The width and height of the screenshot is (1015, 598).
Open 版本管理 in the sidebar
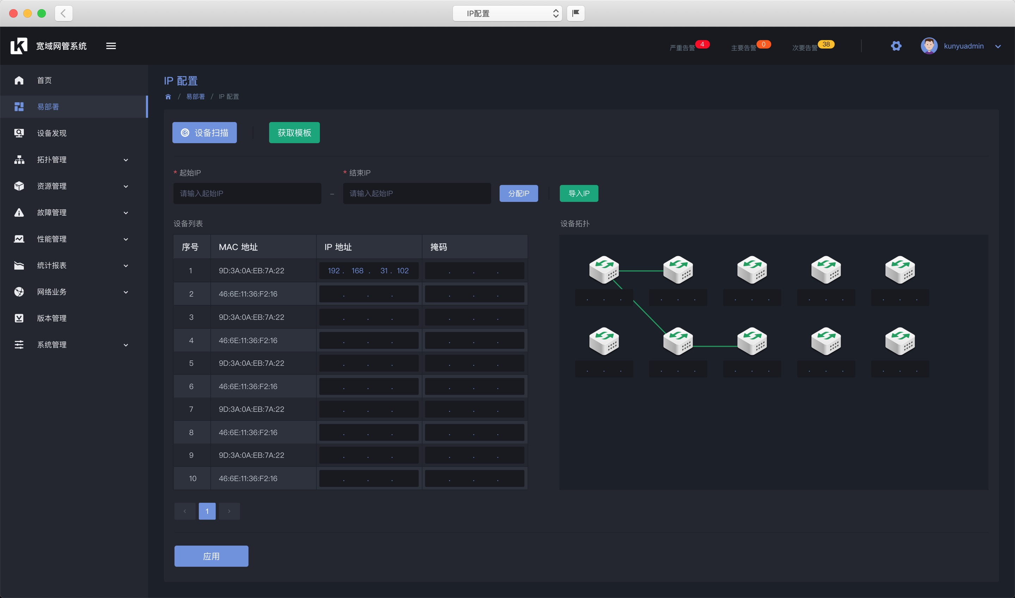[x=51, y=318]
